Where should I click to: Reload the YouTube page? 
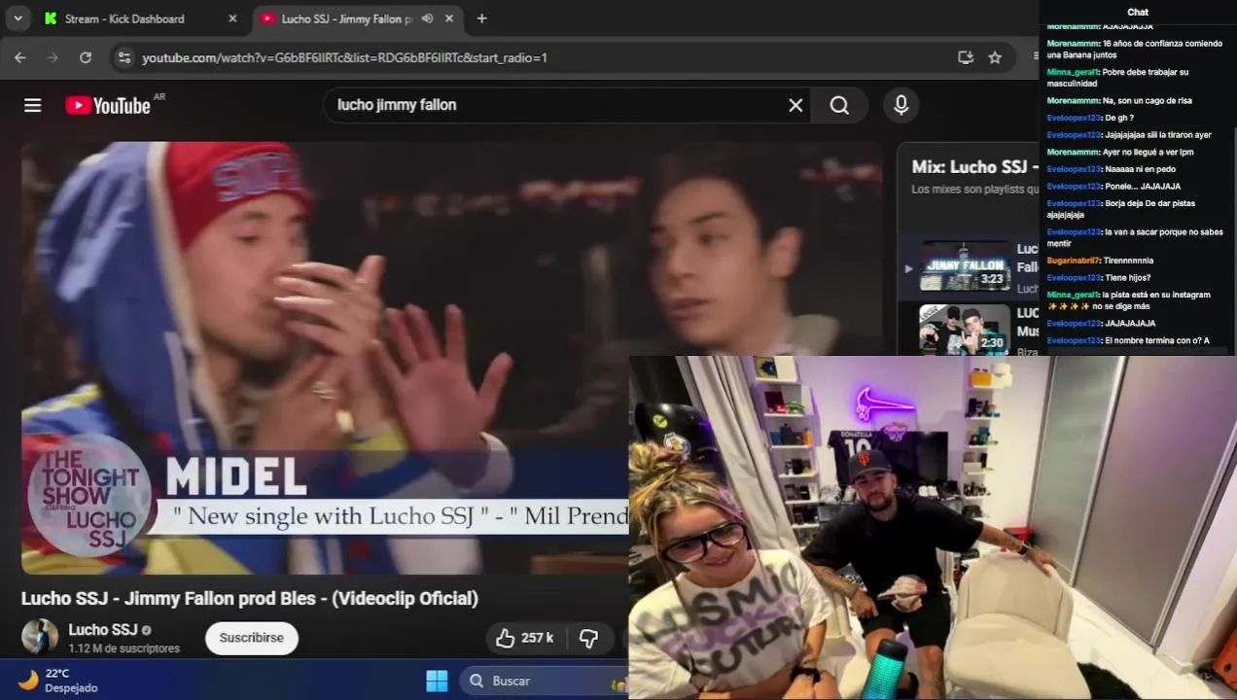pos(86,57)
